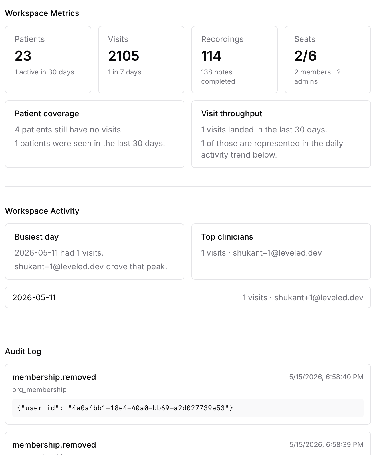377x455 pixels.
Task: Open the first membership.removed audit entry
Action: [188, 394]
